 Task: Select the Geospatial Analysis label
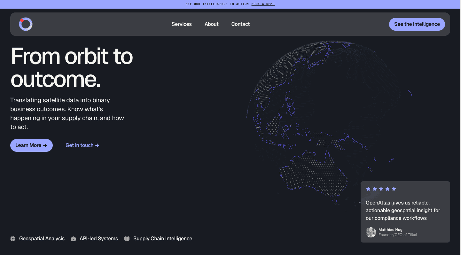[x=42, y=239]
